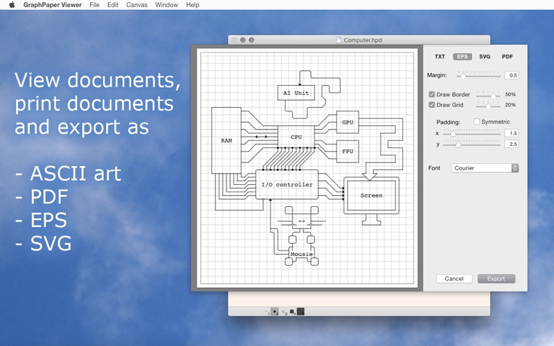The width and height of the screenshot is (554, 346).
Task: Select the PDF export format tab
Action: (x=508, y=57)
